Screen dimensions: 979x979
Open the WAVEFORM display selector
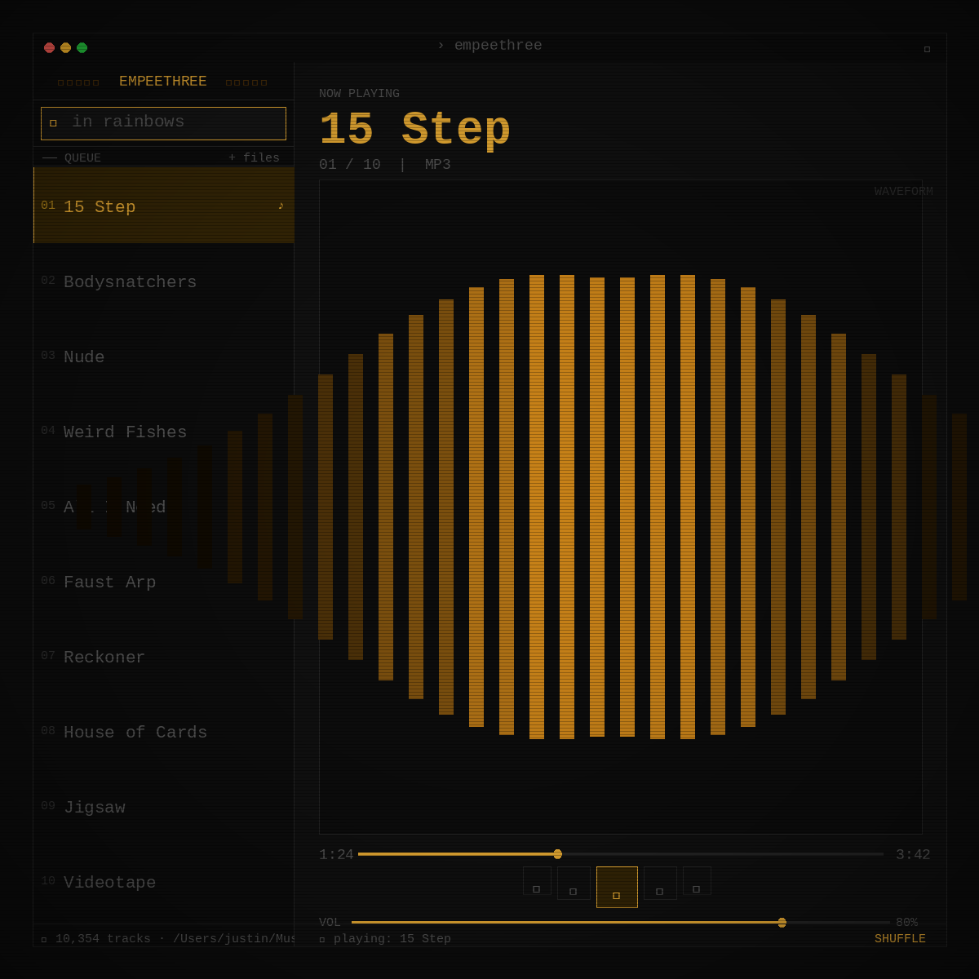[x=902, y=191]
